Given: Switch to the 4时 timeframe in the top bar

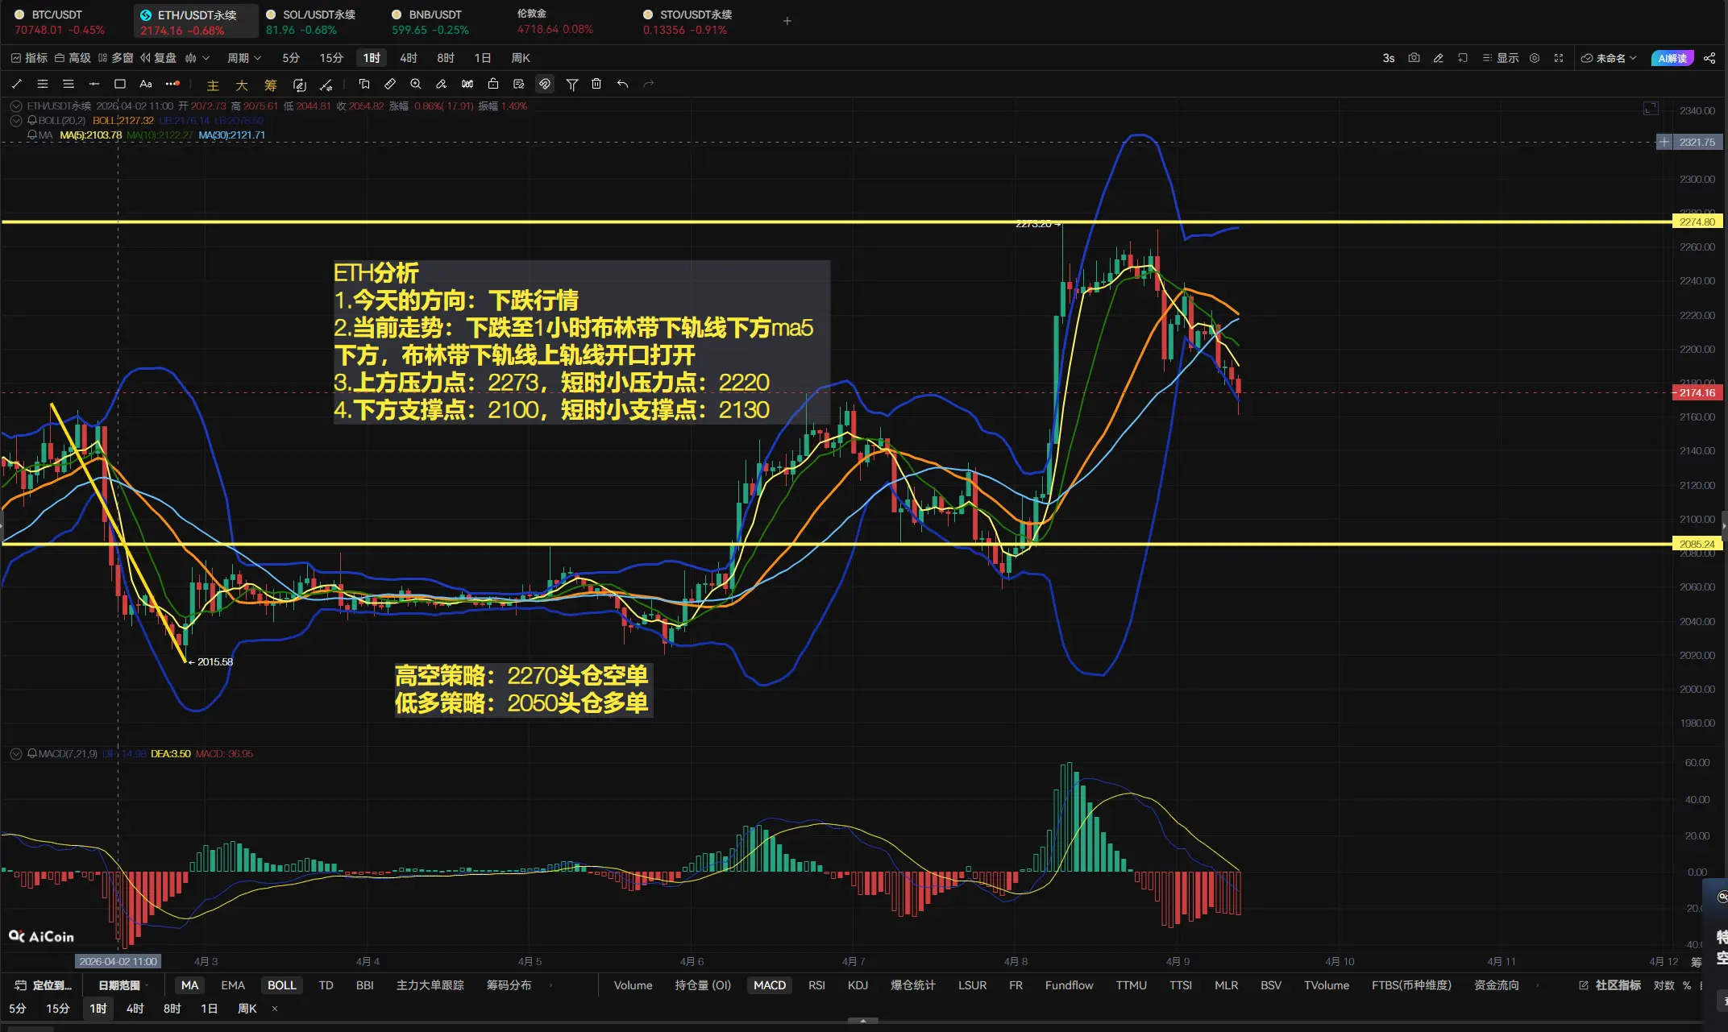Looking at the screenshot, I should coord(409,58).
